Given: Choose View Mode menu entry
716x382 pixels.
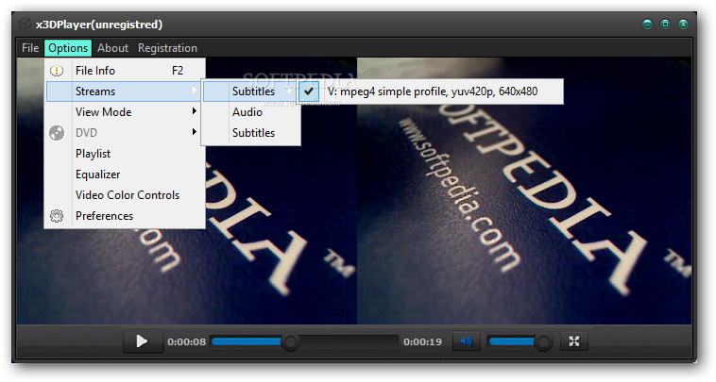Looking at the screenshot, I should [x=125, y=112].
